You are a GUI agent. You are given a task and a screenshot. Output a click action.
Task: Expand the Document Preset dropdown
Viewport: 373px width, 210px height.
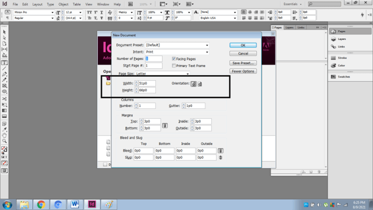207,45
